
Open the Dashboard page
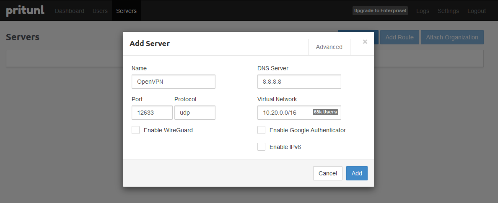pos(70,11)
